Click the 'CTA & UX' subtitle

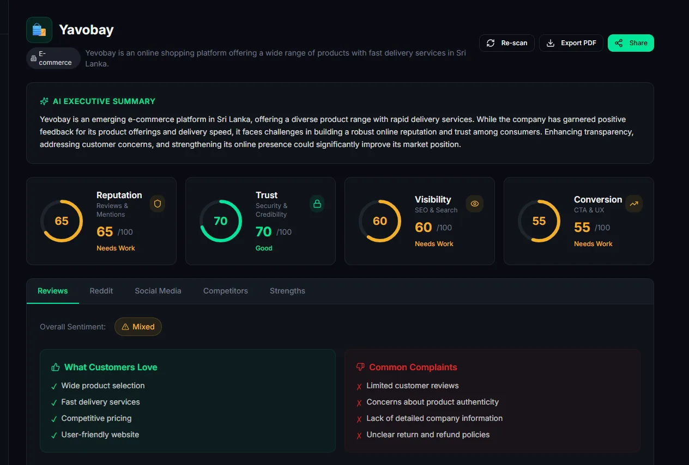(x=589, y=210)
